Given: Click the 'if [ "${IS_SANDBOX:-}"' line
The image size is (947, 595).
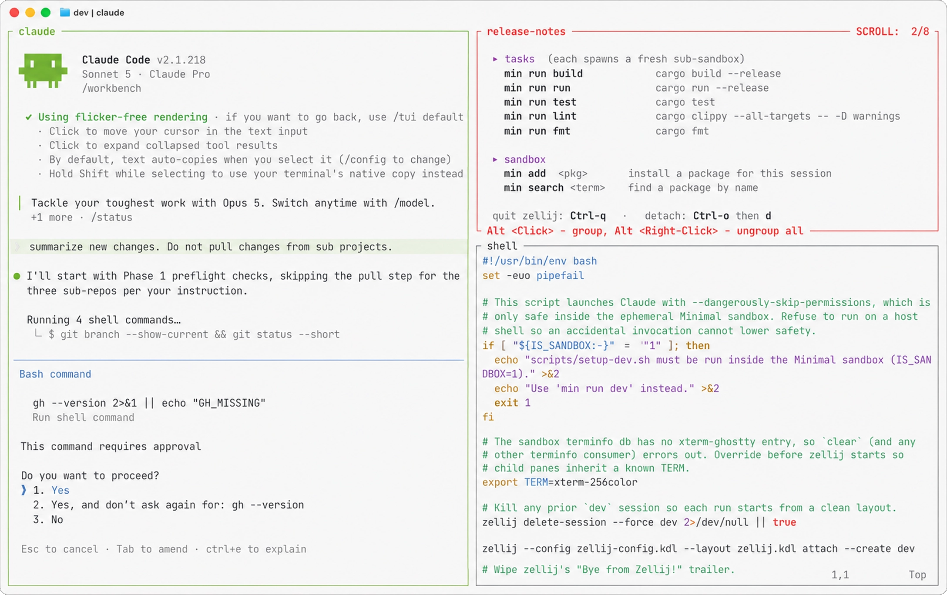Looking at the screenshot, I should coord(596,346).
